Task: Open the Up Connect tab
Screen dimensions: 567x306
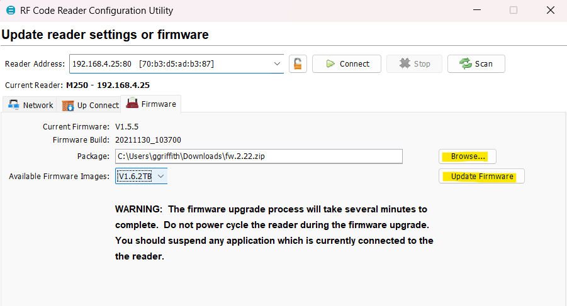Action: (91, 105)
